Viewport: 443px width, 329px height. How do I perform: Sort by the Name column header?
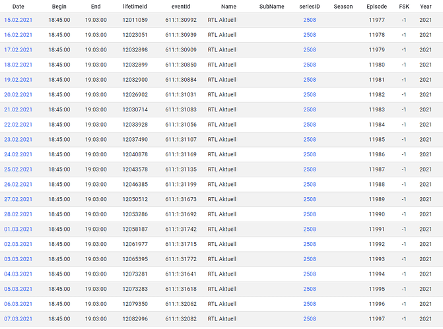pyautogui.click(x=228, y=7)
